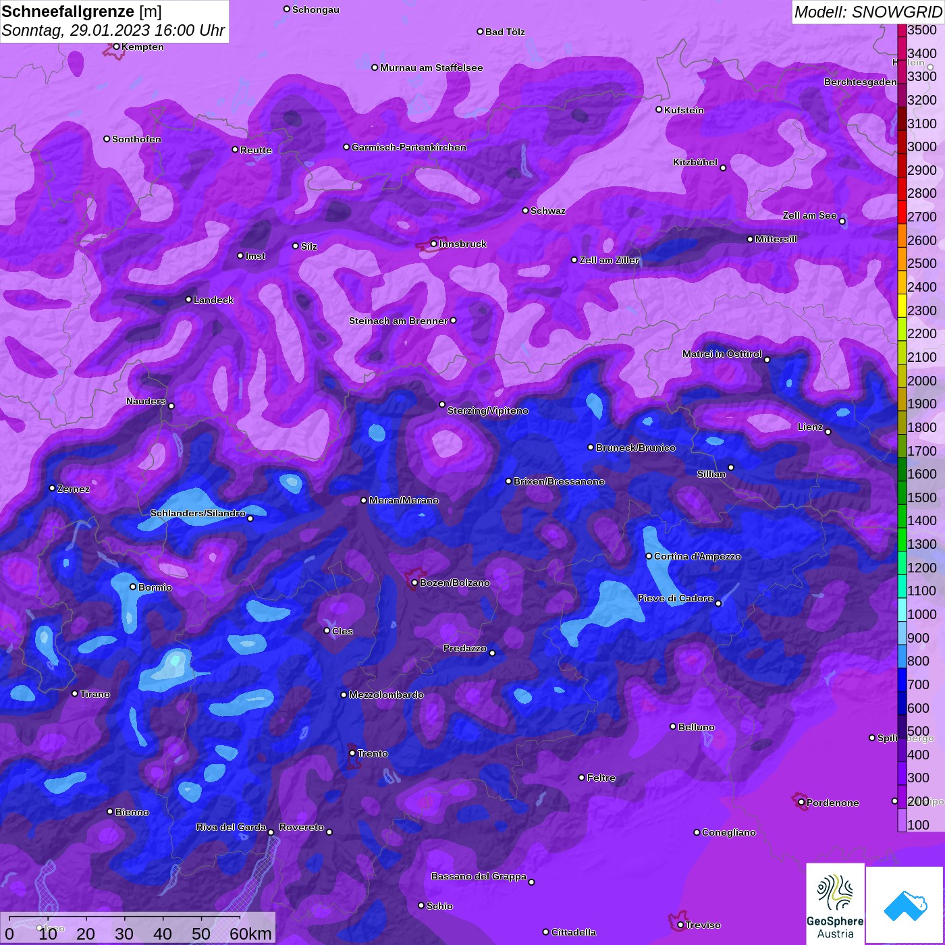Click the Bruneck/Brunico label
945x945 pixels.
636,448
